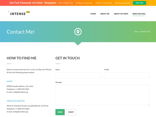Image resolution: width=156 pixels, height=117 pixels.
Task: Open the Home menu item
Action: (x=93, y=14)
